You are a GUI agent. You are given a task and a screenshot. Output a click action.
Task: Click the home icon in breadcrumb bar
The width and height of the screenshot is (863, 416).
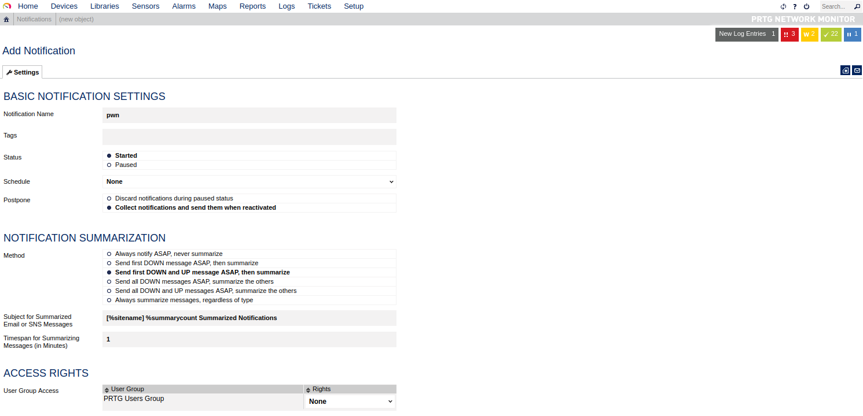tap(6, 19)
